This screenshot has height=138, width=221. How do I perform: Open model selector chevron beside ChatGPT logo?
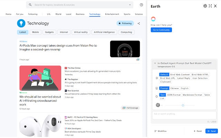(162, 105)
